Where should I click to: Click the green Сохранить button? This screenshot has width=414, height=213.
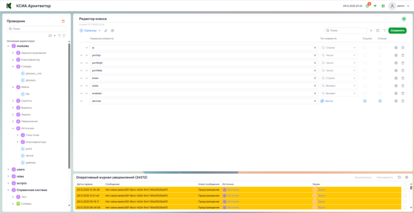coord(397,31)
